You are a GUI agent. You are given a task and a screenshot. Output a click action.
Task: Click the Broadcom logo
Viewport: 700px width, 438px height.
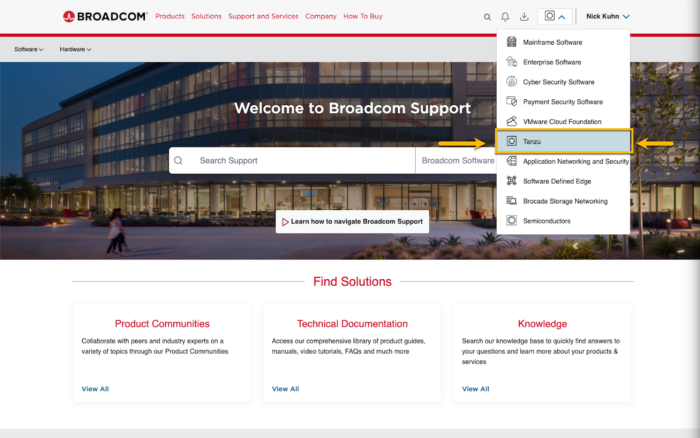pos(105,17)
